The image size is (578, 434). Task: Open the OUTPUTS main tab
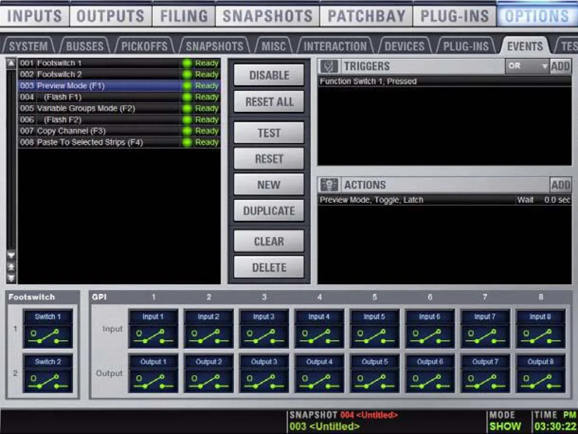point(111,16)
